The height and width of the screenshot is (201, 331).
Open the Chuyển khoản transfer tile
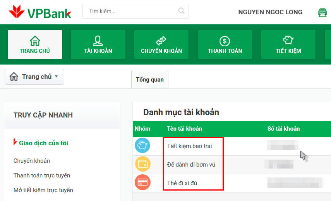pyautogui.click(x=161, y=44)
